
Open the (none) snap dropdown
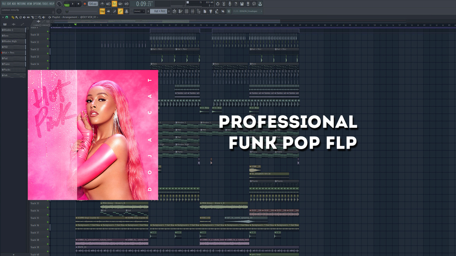click(x=139, y=11)
